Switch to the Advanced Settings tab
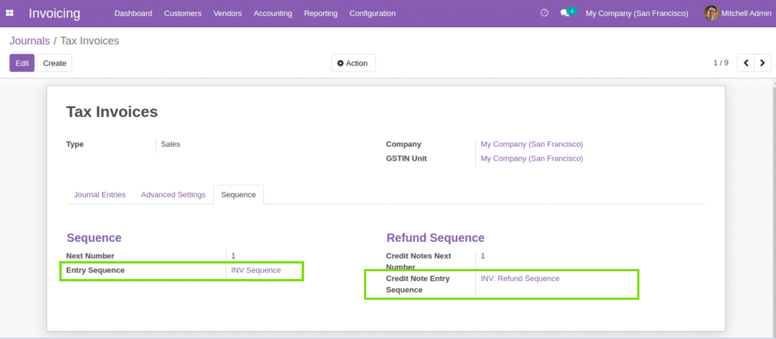 [x=173, y=195]
